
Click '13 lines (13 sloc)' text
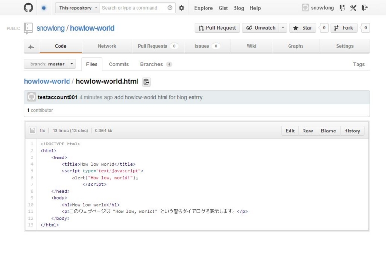(70, 130)
